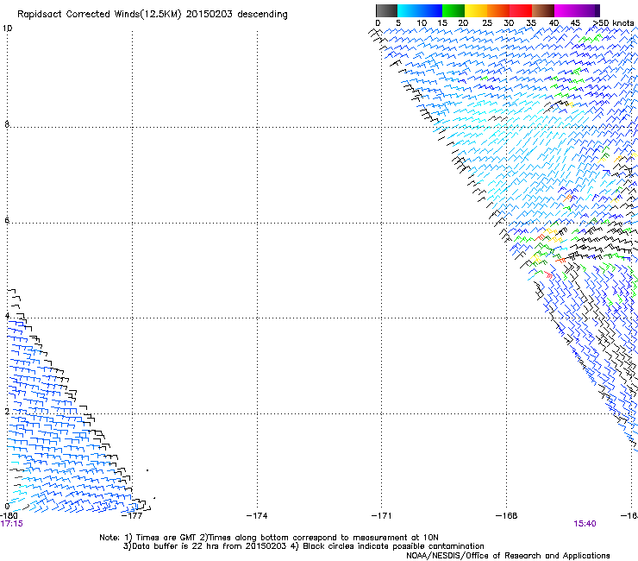
Task: Click the '-180' longitude axis label
Action: point(9,515)
